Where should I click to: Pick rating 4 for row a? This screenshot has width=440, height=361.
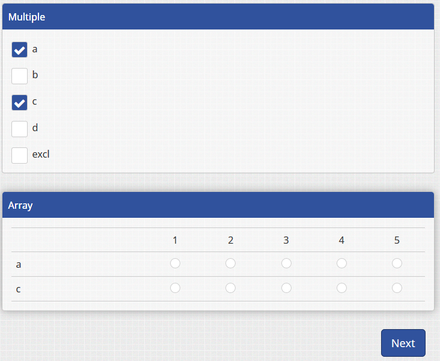(x=341, y=264)
